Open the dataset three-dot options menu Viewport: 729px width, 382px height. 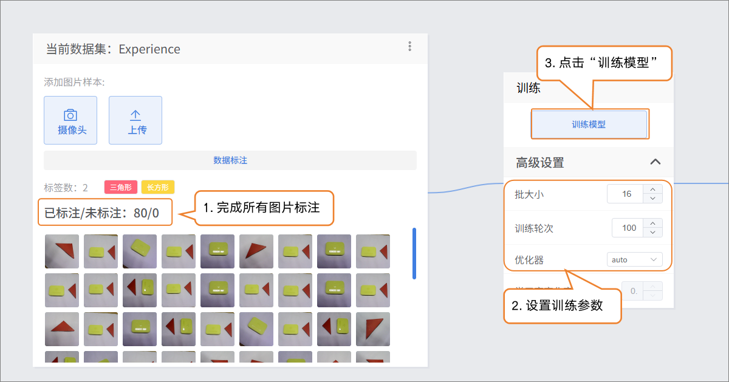410,47
